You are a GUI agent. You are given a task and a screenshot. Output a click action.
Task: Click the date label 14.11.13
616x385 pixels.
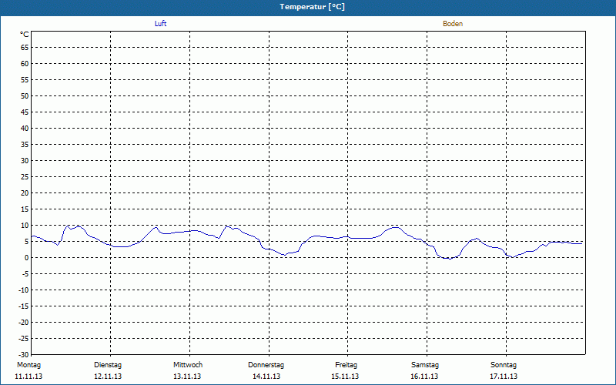pyautogui.click(x=266, y=377)
